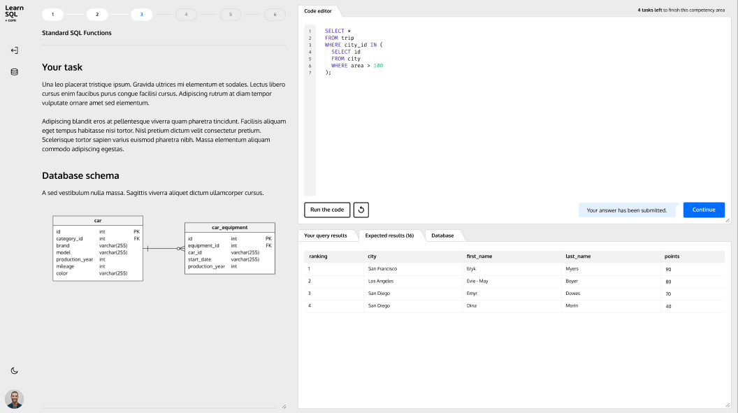
Task: Grab the code editor panel resize handle
Action: (x=728, y=220)
